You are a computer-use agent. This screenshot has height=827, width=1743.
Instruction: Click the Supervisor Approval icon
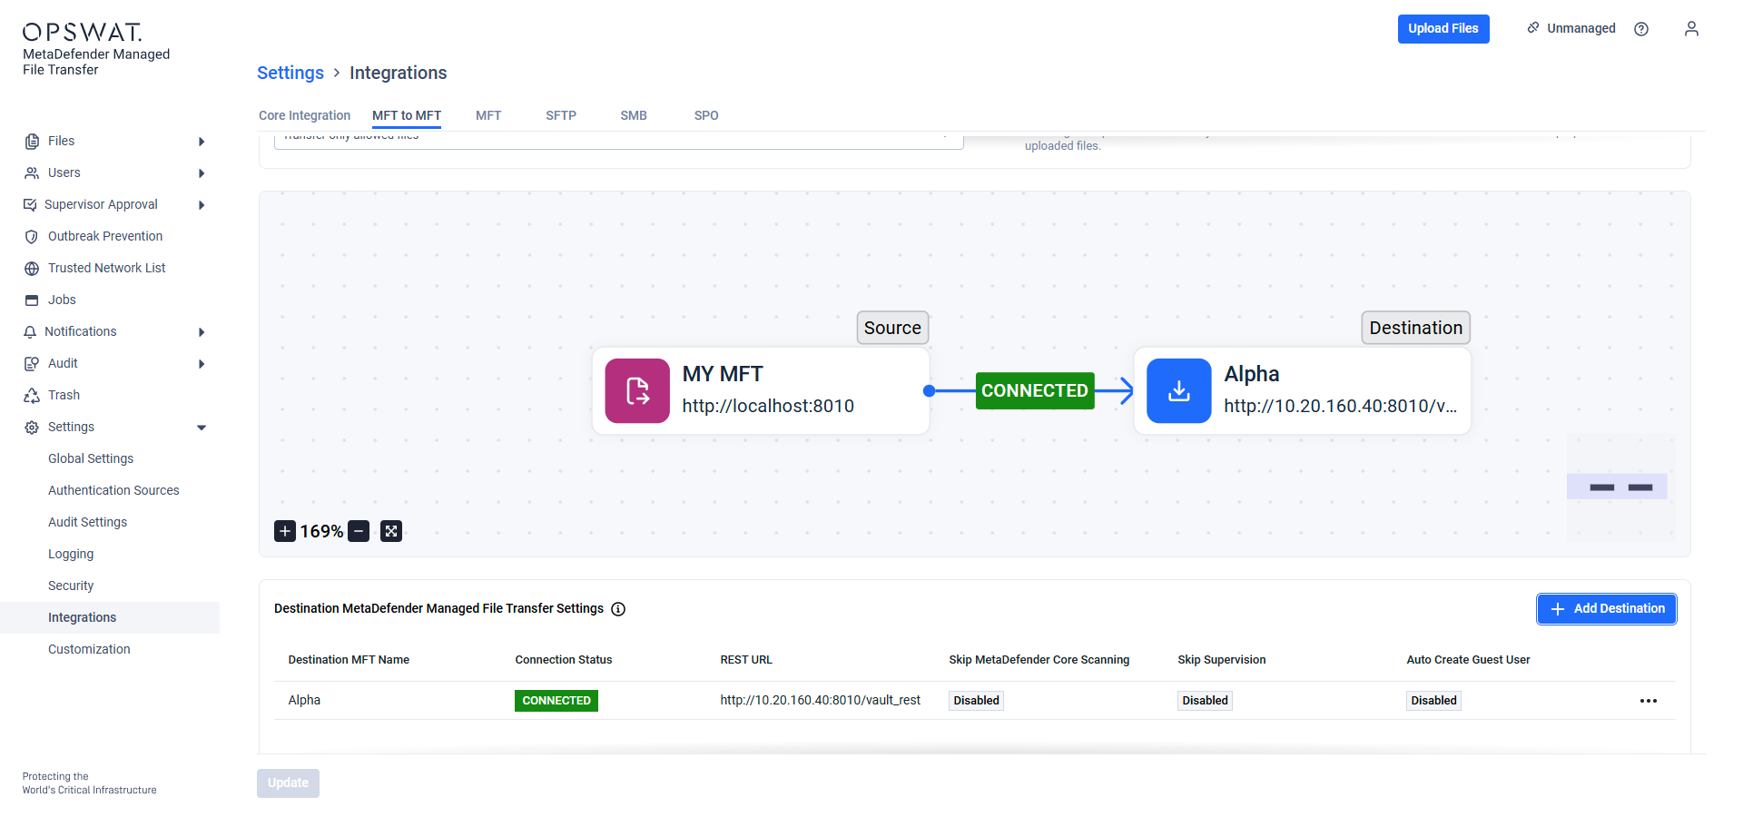(30, 205)
